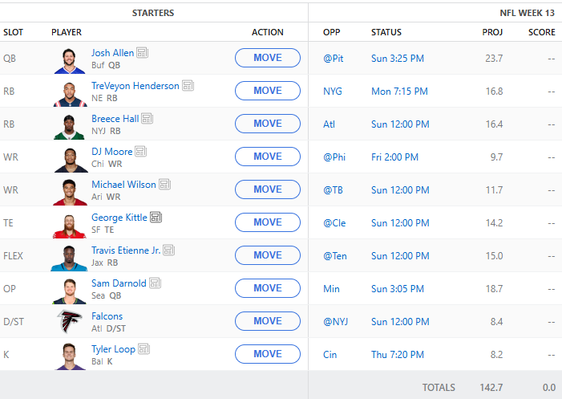This screenshot has width=562, height=399.
Task: Open the news icon next to Josh Allen
Action: [142, 53]
